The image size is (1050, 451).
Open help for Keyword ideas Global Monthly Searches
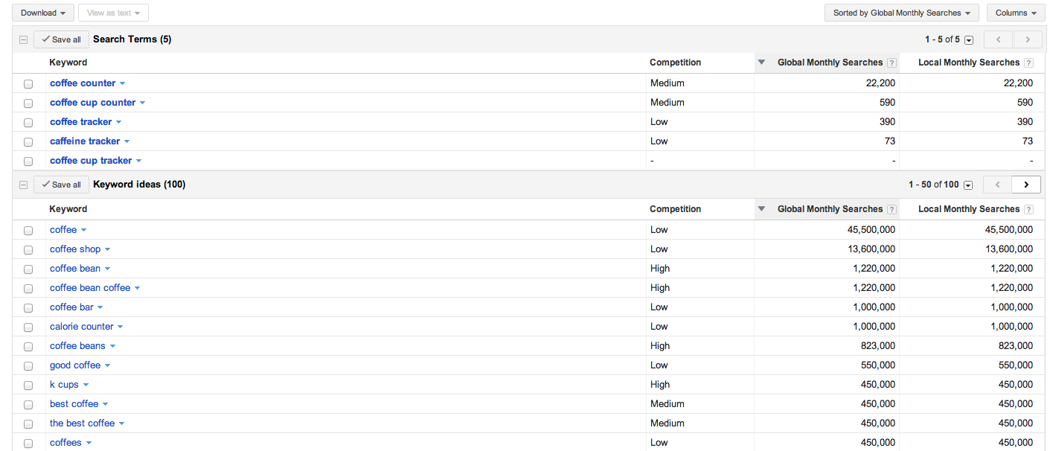[891, 209]
